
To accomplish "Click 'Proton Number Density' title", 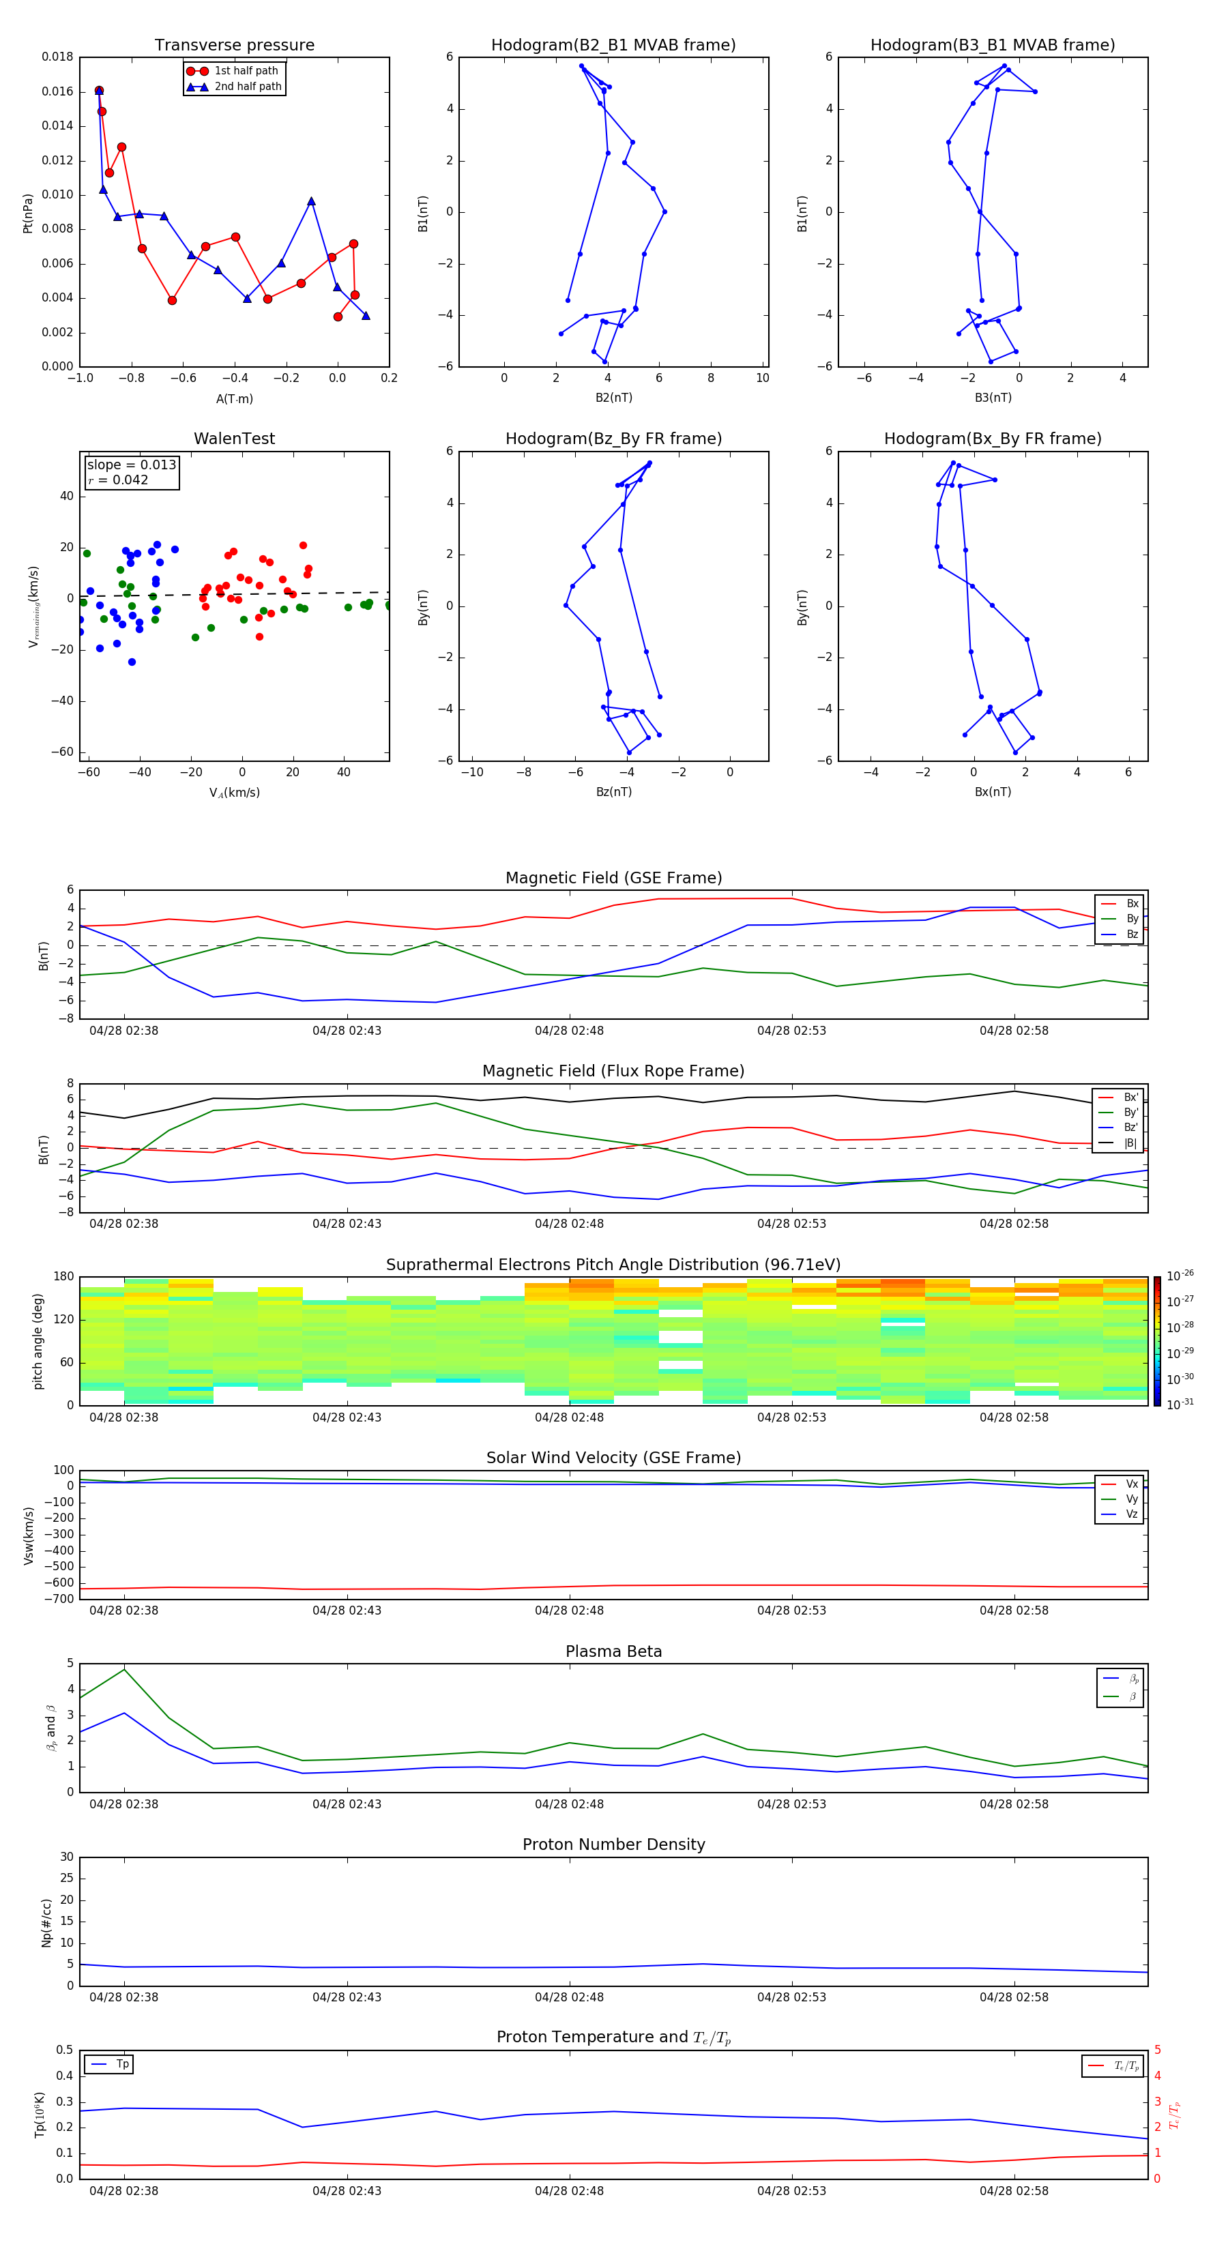I will tap(613, 1844).
